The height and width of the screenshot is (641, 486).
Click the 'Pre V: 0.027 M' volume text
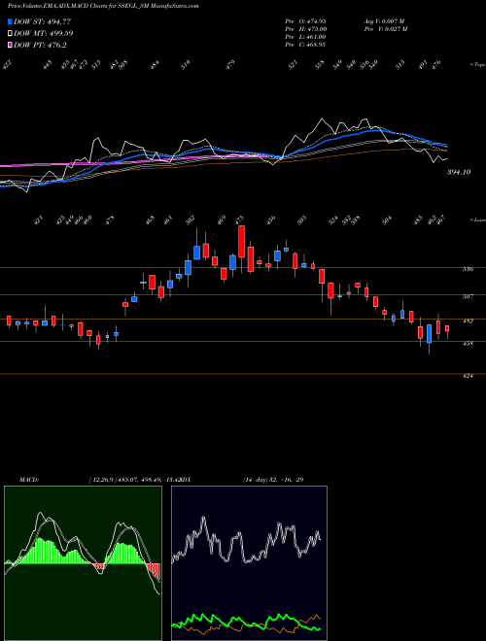point(386,29)
